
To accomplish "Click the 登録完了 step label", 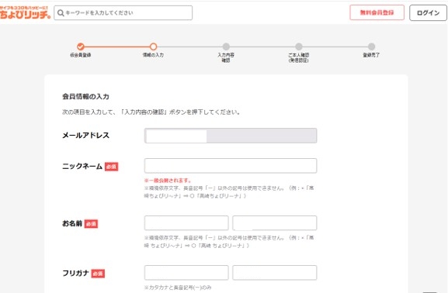I will pyautogui.click(x=371, y=55).
